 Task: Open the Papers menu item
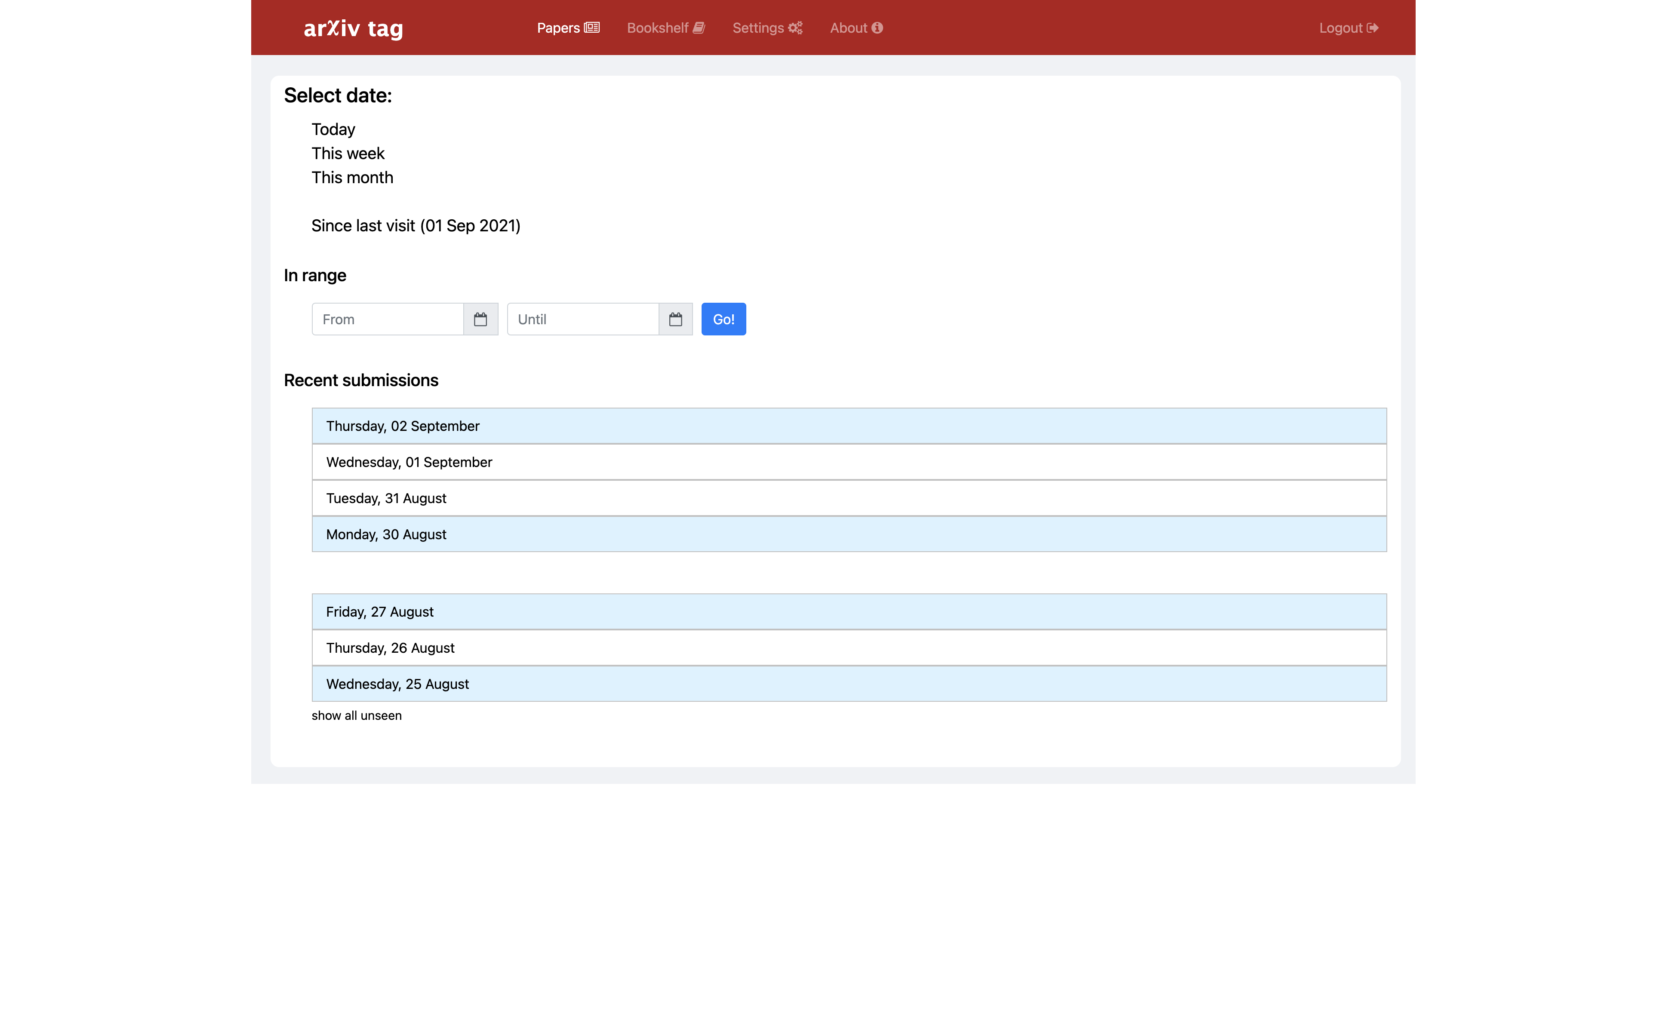tap(567, 28)
